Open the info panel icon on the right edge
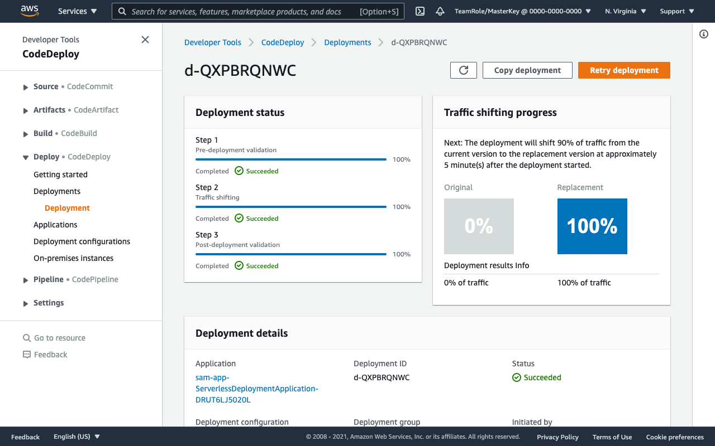Image resolution: width=715 pixels, height=446 pixels. (704, 34)
